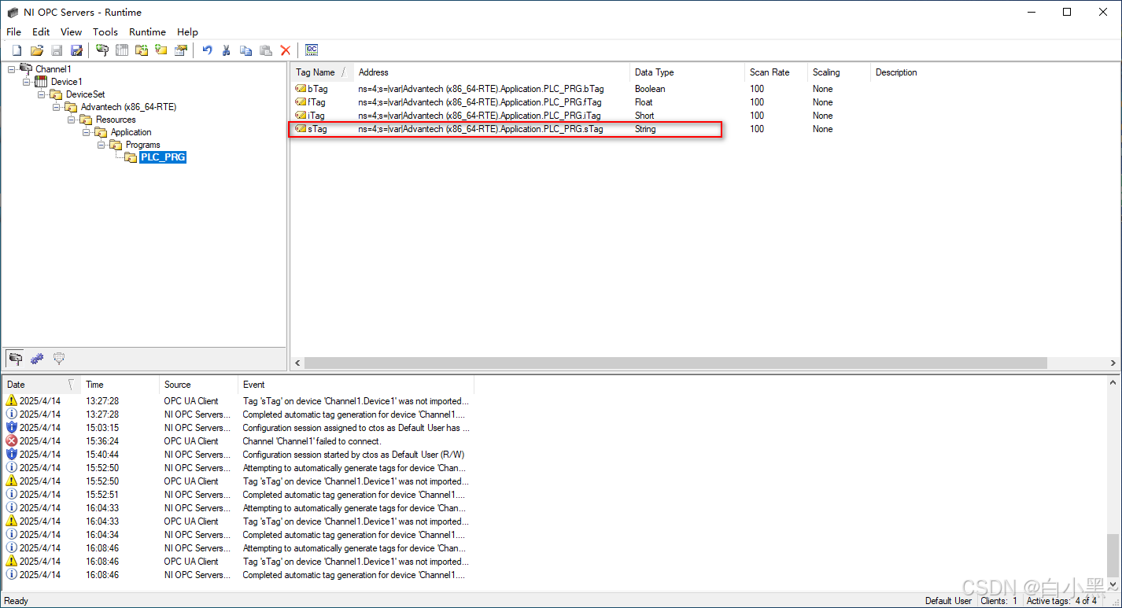Click 'Clients: 1' in status bar

(x=998, y=601)
